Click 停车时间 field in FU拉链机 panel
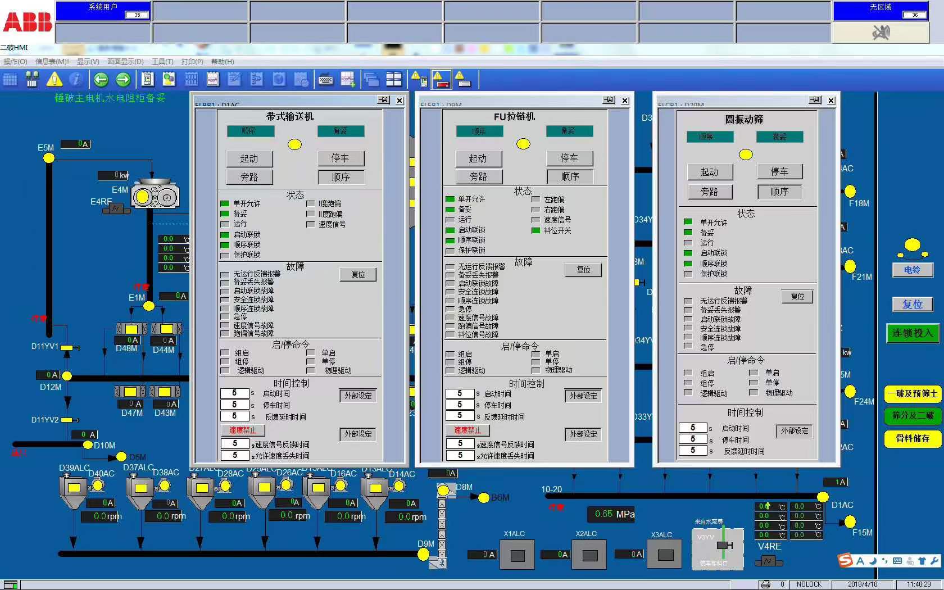Screen dimensions: 944x590 [460, 405]
